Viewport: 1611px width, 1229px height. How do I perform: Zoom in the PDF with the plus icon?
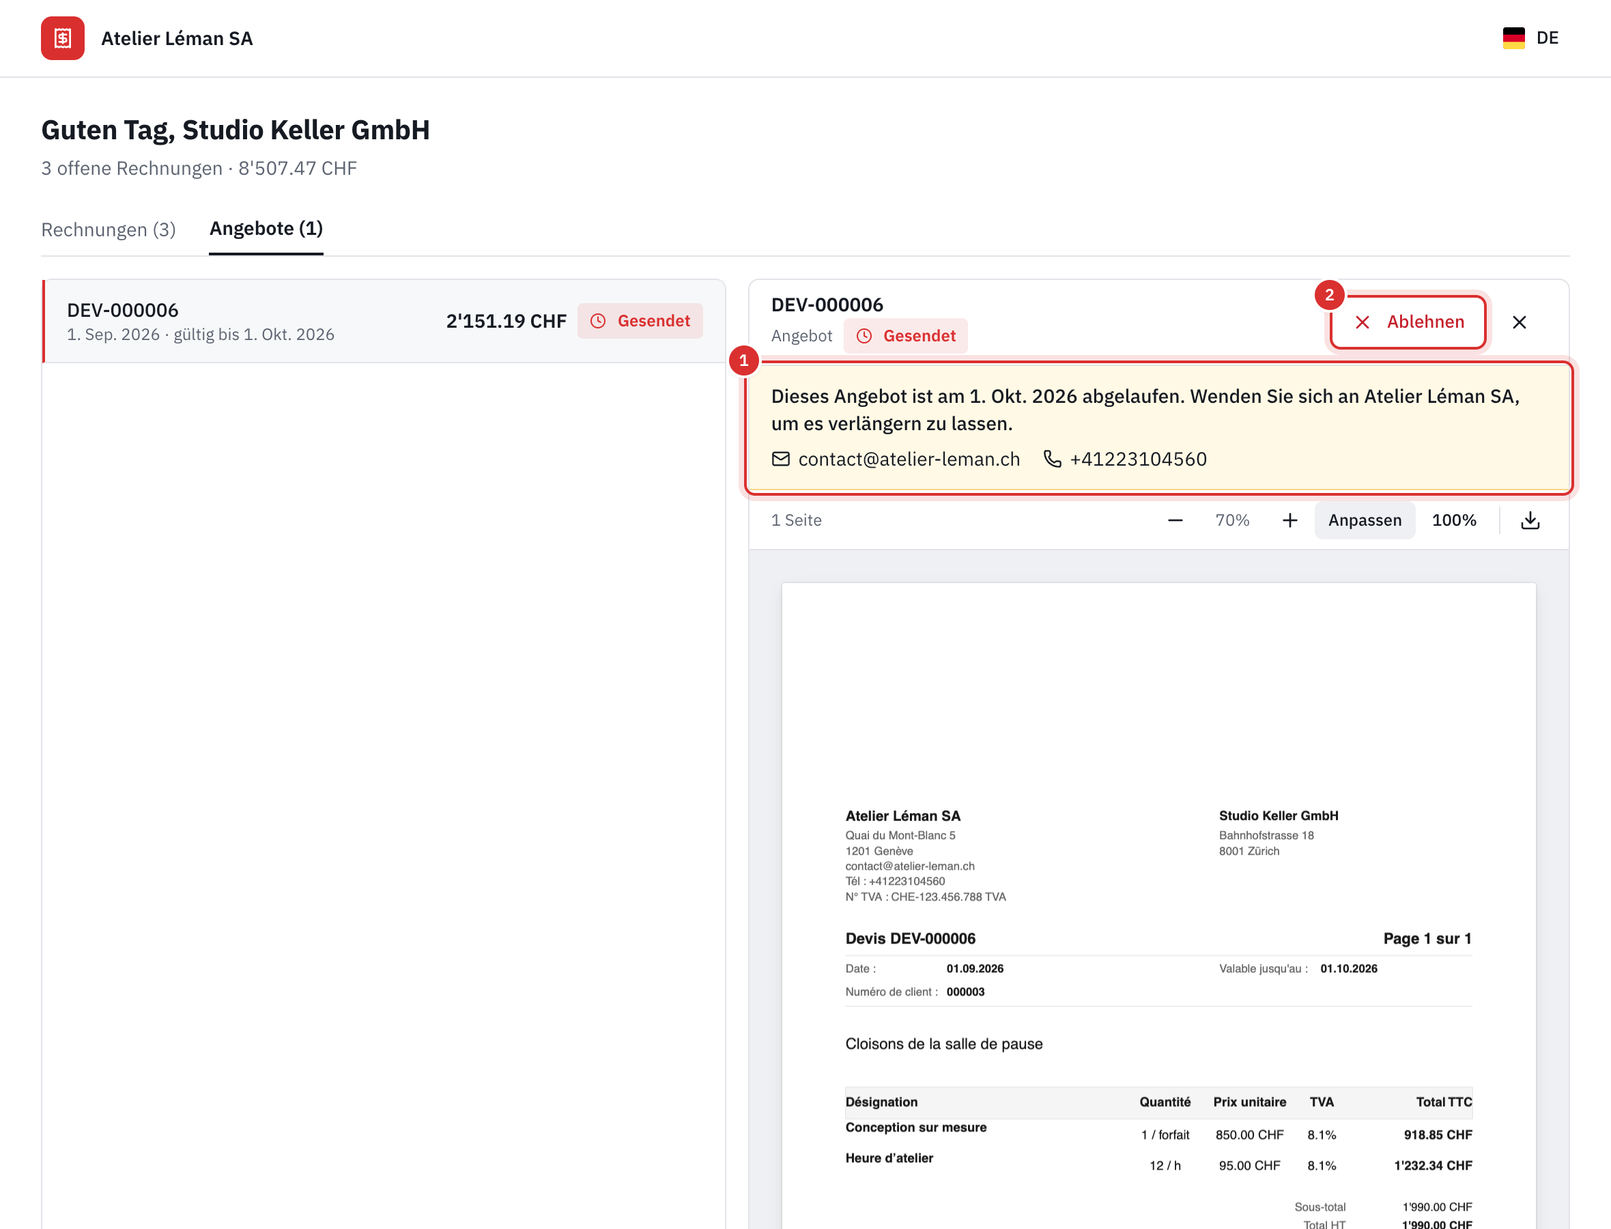pos(1290,520)
